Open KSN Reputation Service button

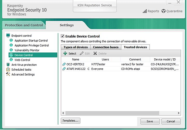95,6
